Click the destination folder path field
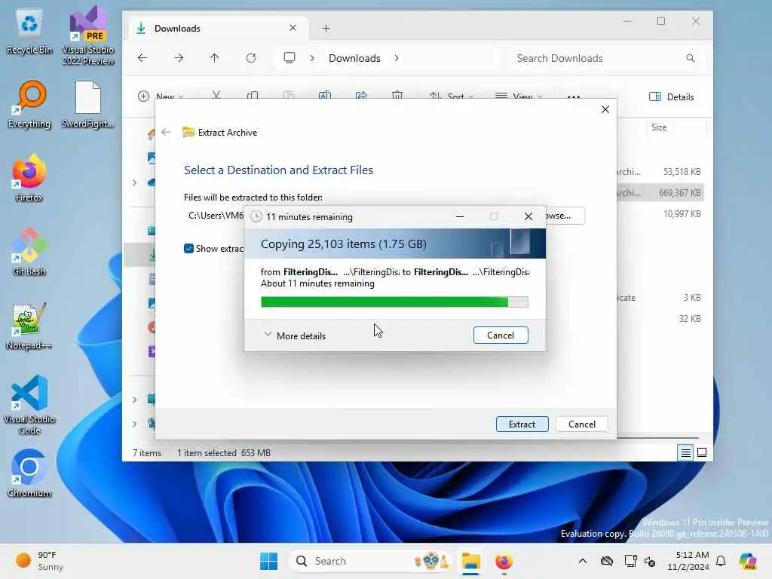 [x=215, y=216]
